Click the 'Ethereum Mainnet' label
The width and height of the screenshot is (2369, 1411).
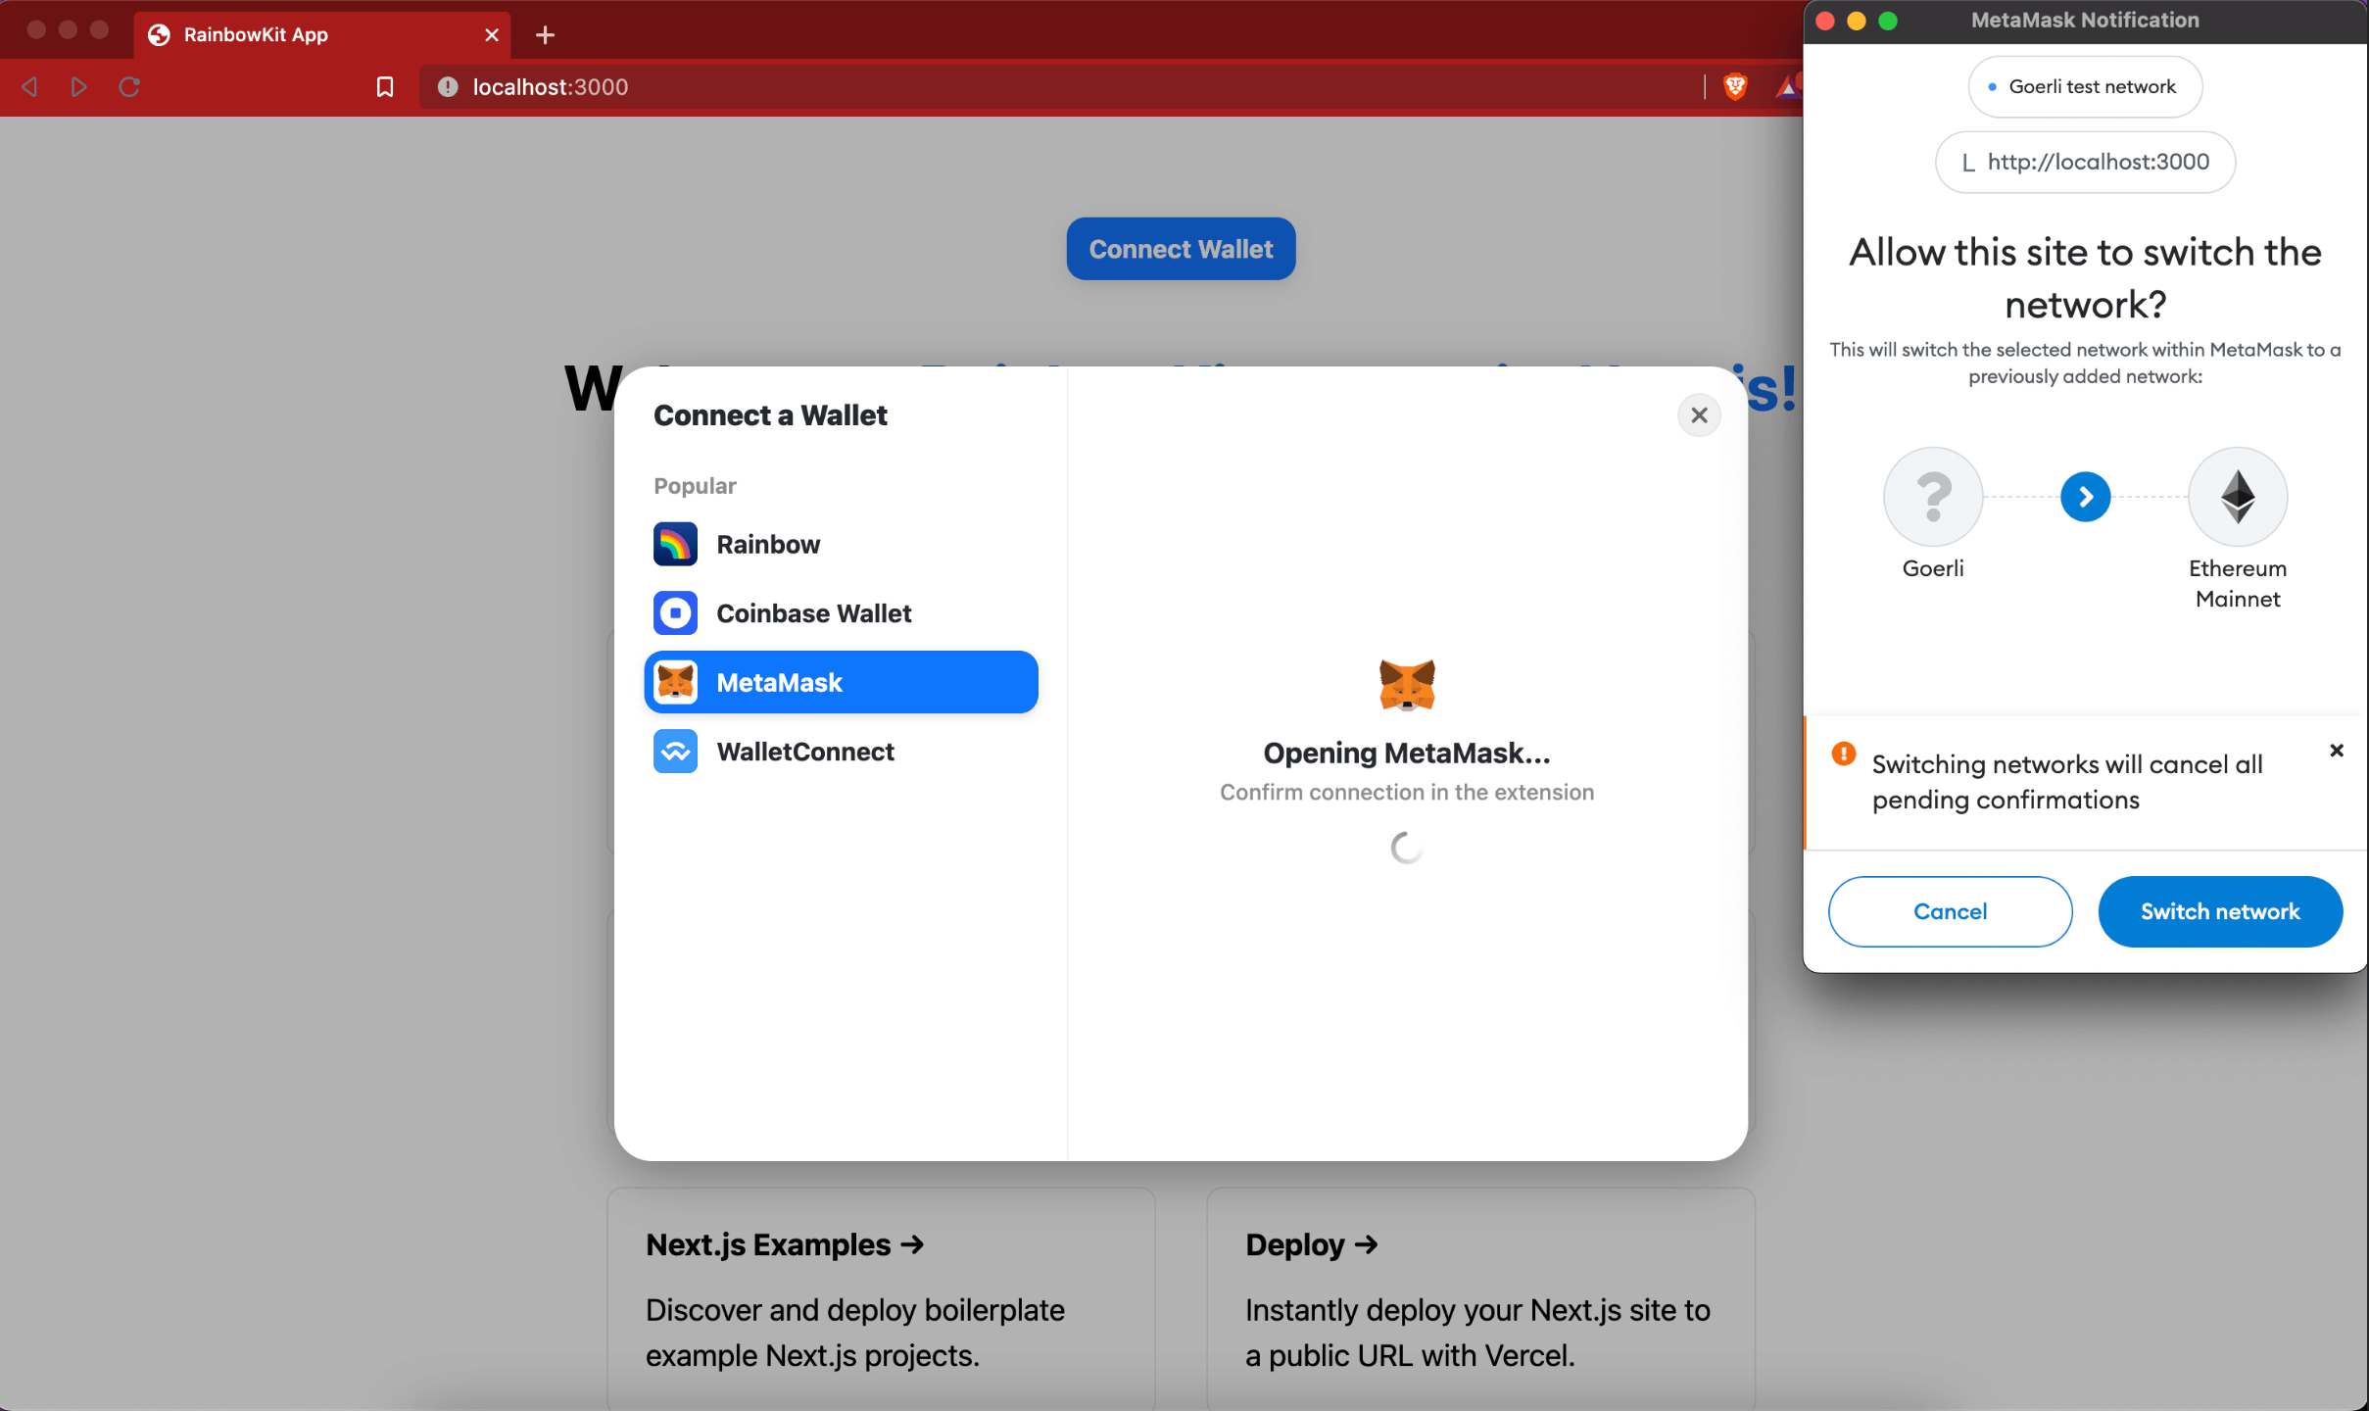[x=2238, y=584]
